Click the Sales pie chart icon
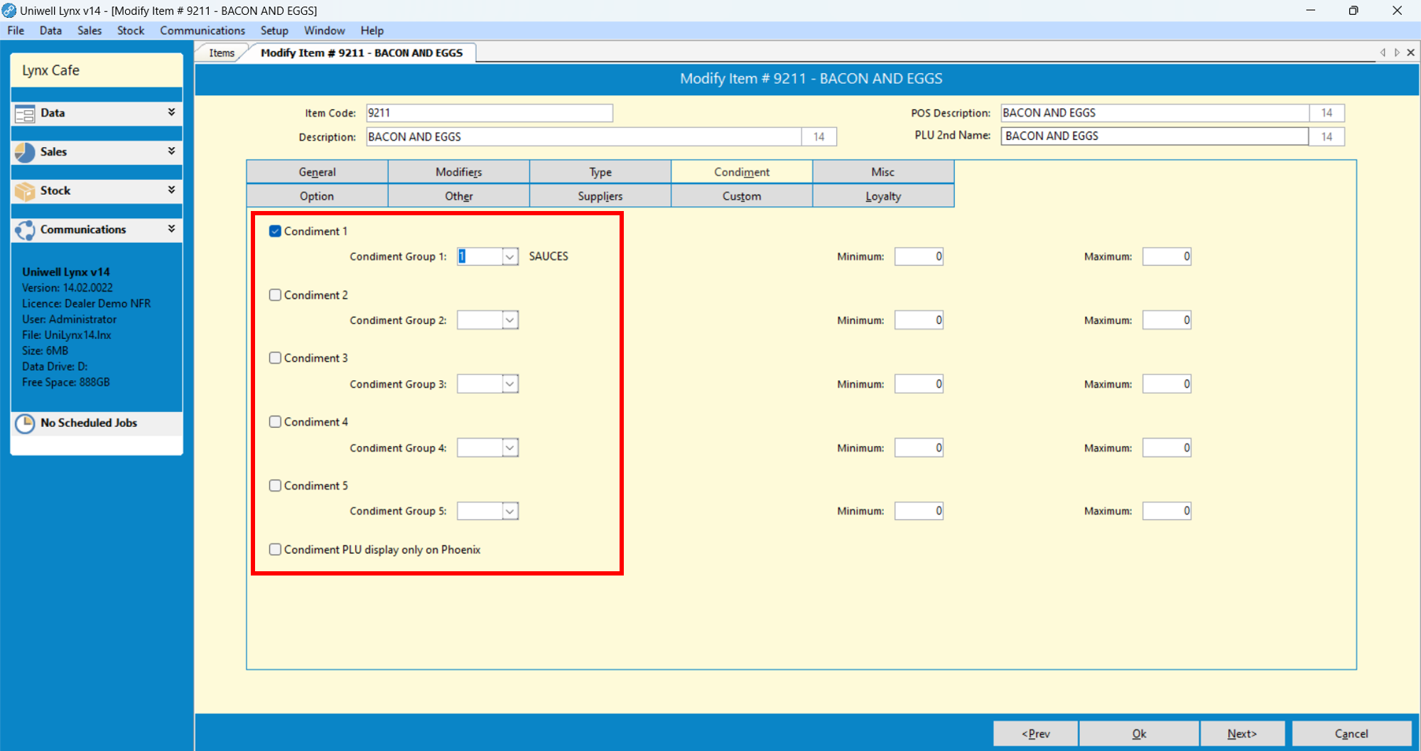Image resolution: width=1421 pixels, height=751 pixels. click(25, 152)
